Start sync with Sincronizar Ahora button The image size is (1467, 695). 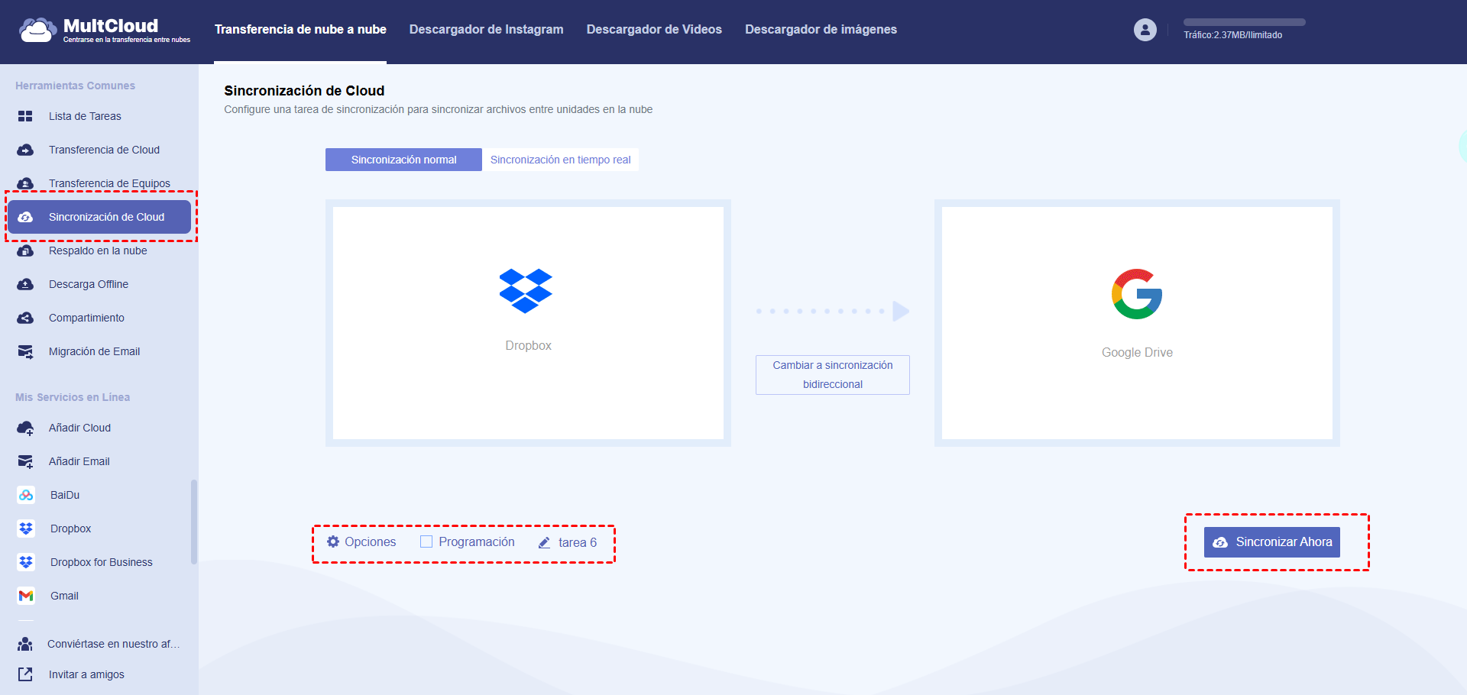pos(1272,542)
